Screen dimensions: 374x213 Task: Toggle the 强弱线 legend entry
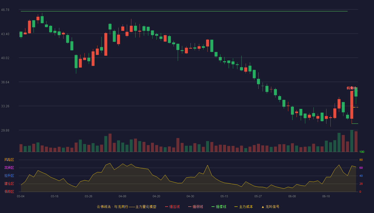196,207
